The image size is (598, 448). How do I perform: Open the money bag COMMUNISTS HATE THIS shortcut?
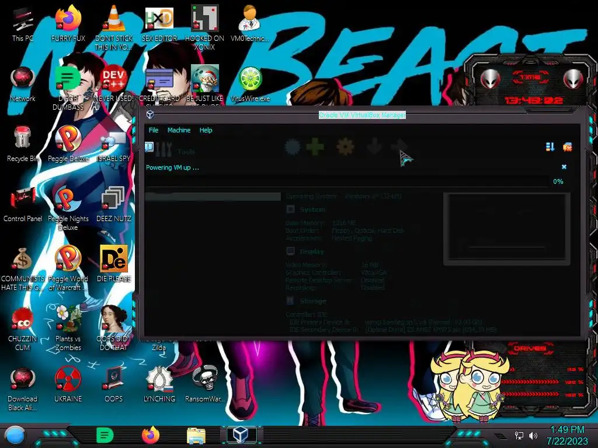(23, 268)
